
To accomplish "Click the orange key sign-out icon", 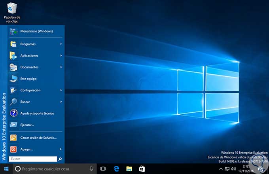I will [x=13, y=138].
